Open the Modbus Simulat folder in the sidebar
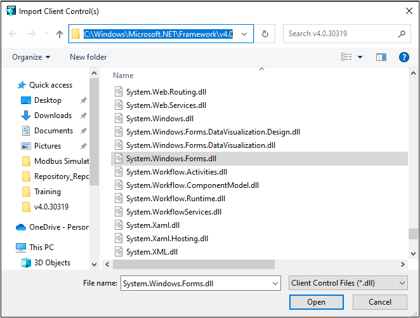This screenshot has width=420, height=318. tap(55, 161)
